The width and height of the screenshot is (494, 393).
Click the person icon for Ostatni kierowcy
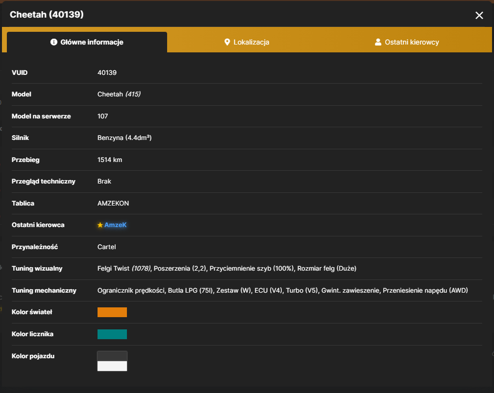tap(378, 42)
